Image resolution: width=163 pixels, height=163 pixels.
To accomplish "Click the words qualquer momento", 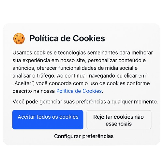I will 135,102.
